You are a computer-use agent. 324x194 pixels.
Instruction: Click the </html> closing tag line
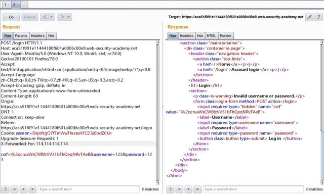pos(174,176)
